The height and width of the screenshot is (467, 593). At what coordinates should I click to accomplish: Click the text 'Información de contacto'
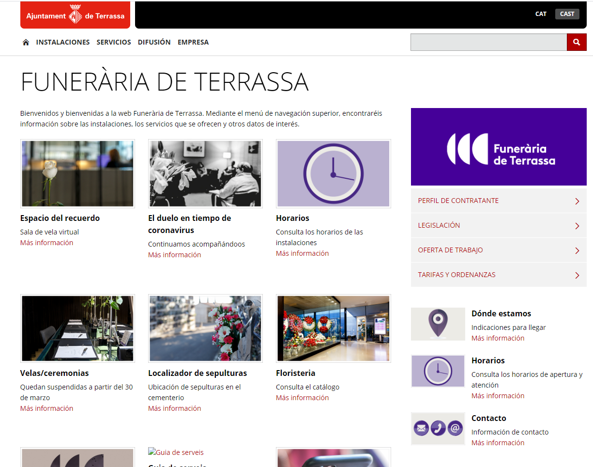tap(510, 432)
